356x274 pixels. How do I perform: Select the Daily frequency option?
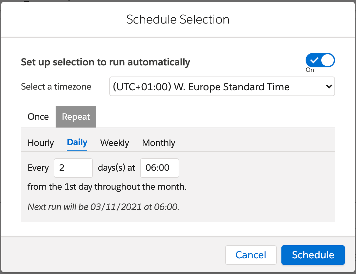point(77,143)
